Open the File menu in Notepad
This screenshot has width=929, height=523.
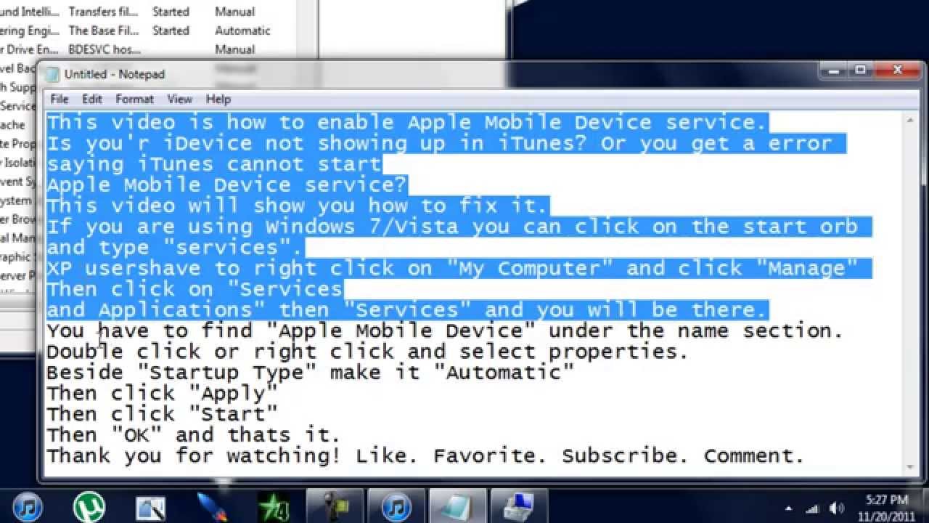coord(60,99)
